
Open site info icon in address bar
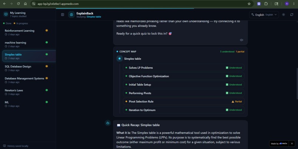pyautogui.click(x=34, y=4)
